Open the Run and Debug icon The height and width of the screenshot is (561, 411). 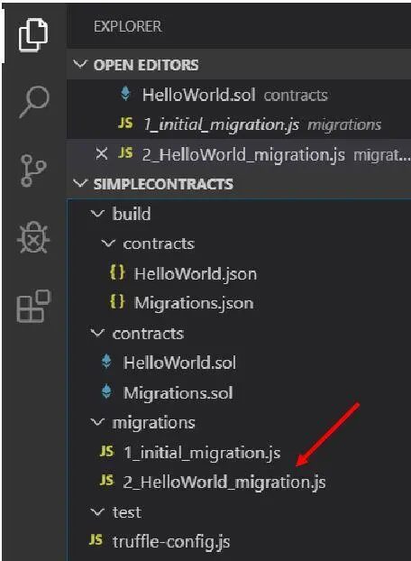pyautogui.click(x=33, y=237)
